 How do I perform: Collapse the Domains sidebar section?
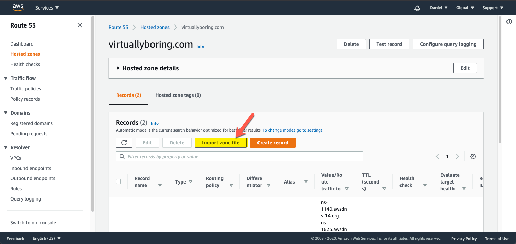pyautogui.click(x=6, y=113)
